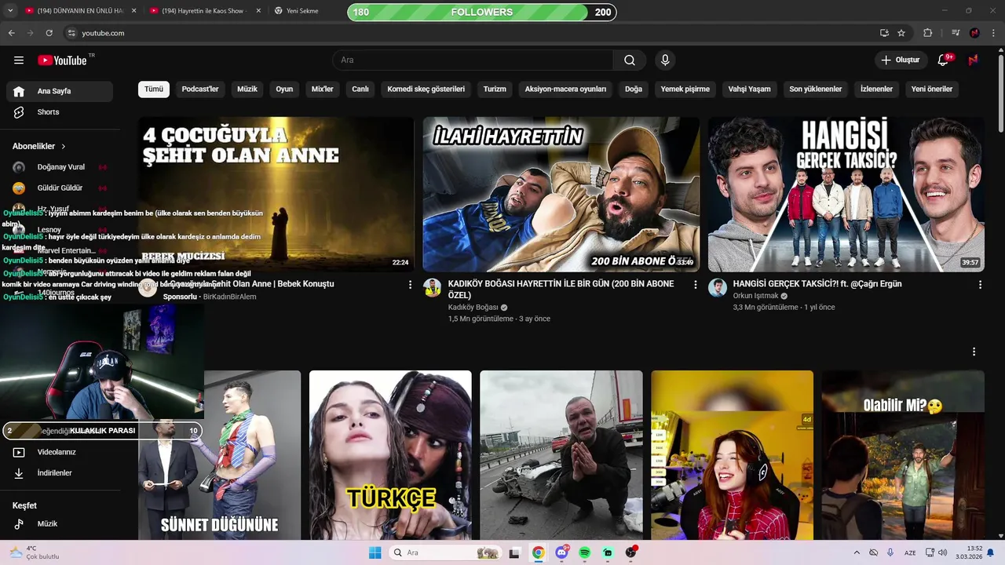The height and width of the screenshot is (565, 1005).
Task: Select the Yemek pişirme chip
Action: pyautogui.click(x=685, y=89)
